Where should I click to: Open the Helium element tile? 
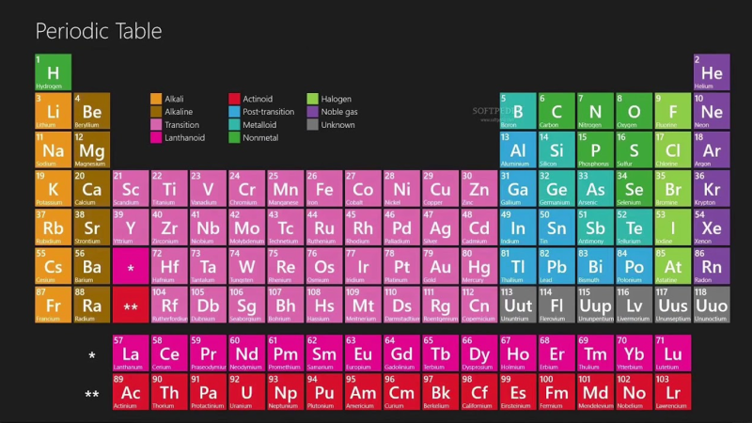point(712,72)
